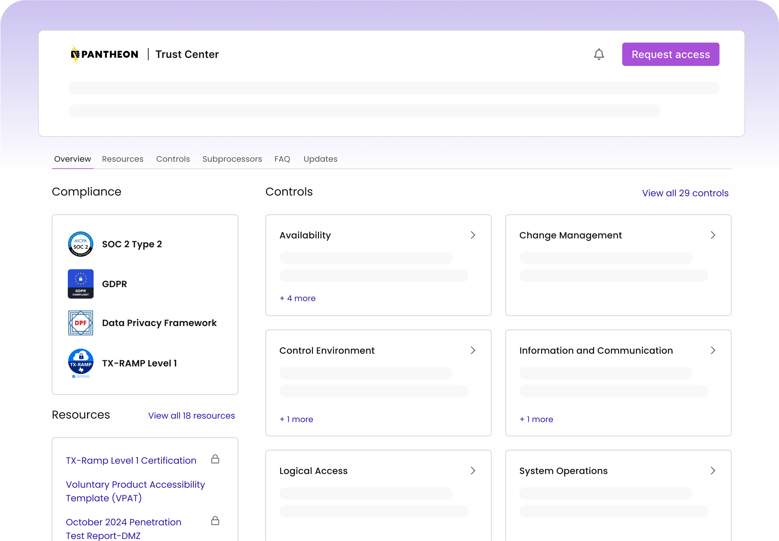The image size is (779, 541).
Task: Click lock icon beside TX-Ramp Level 1 Certification
Action: pyautogui.click(x=215, y=459)
